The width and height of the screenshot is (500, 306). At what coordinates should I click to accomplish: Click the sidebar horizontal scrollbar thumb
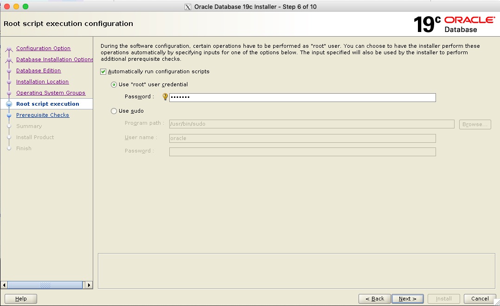(45, 285)
